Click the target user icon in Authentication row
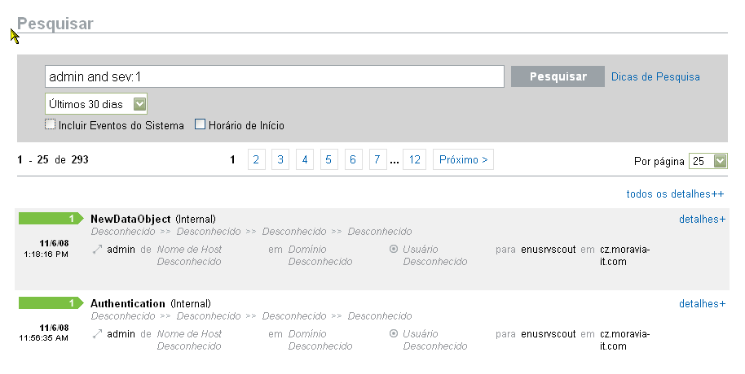Screen dimensions: 745x374 394,333
